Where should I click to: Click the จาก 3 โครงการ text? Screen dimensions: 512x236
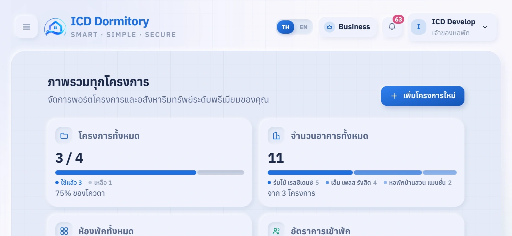(x=291, y=193)
